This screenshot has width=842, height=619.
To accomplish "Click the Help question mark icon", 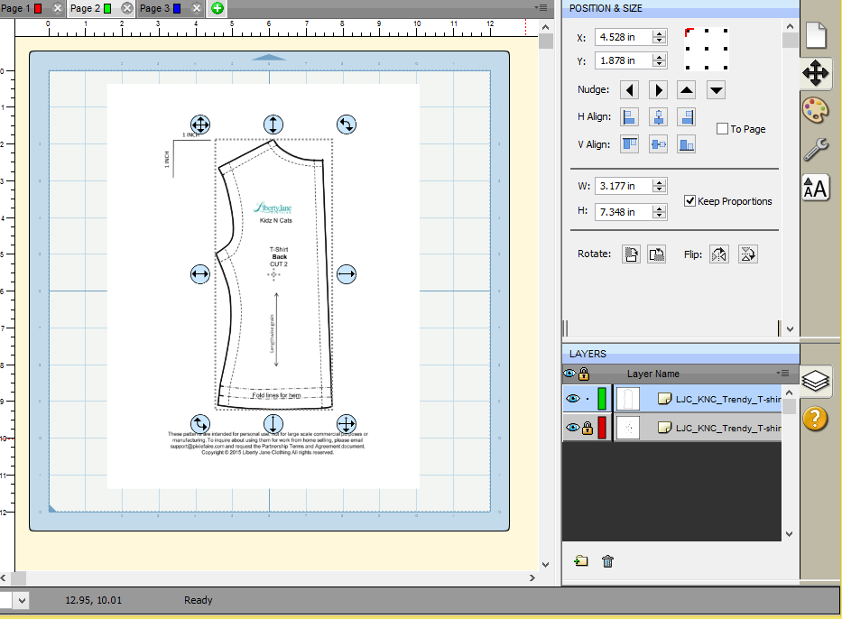I will (815, 418).
